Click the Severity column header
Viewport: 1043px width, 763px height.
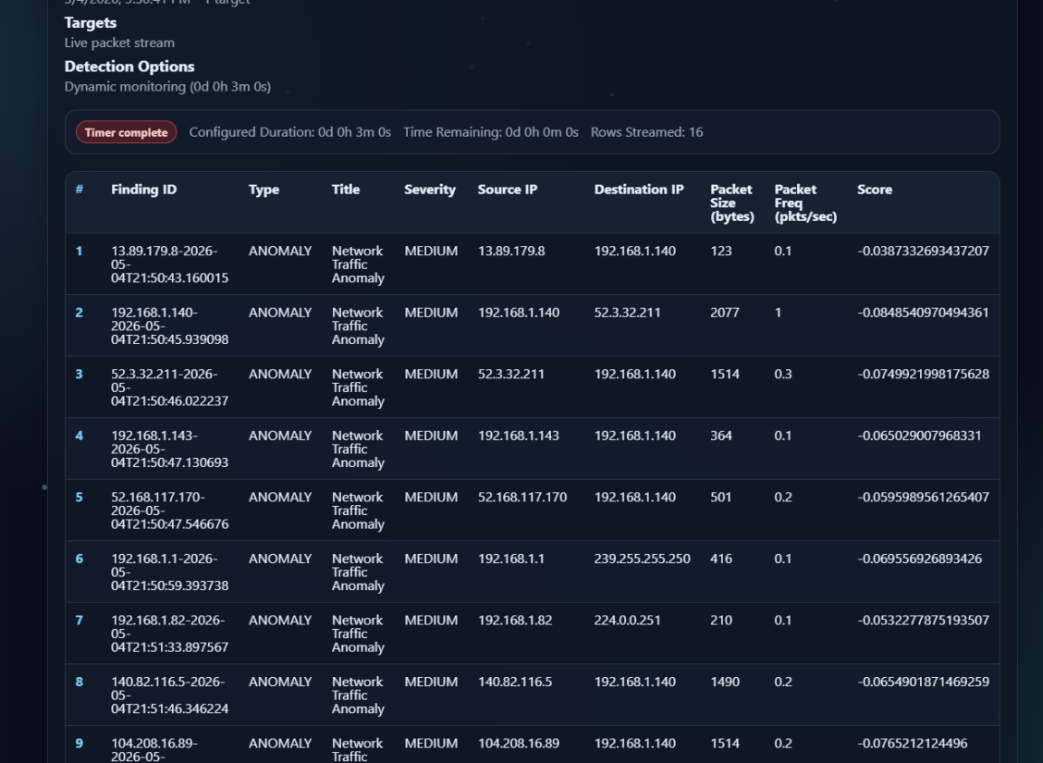coord(430,190)
